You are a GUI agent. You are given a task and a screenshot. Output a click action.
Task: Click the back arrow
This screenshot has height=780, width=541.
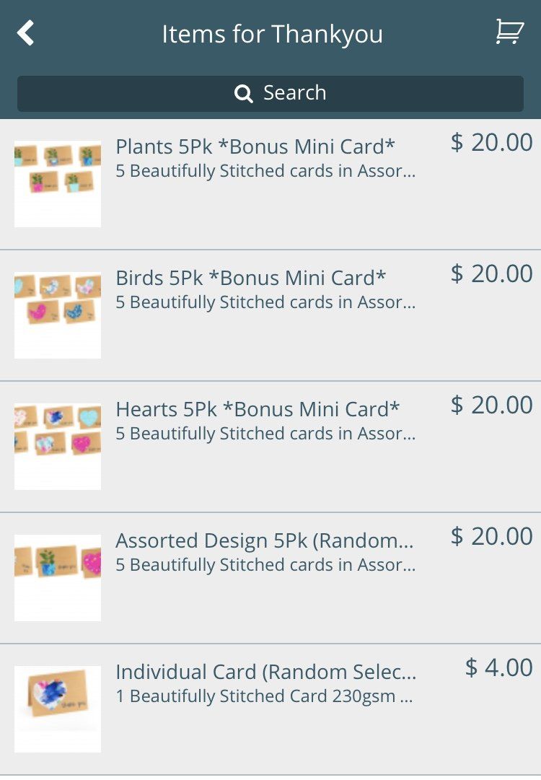pos(26,32)
